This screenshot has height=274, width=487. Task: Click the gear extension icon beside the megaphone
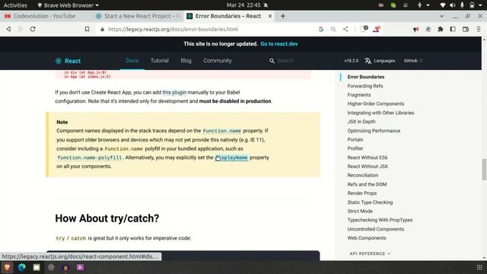coord(428,29)
